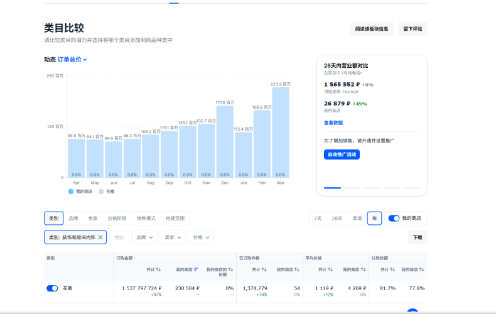Expand the 价格 filter dropdown

click(200, 237)
